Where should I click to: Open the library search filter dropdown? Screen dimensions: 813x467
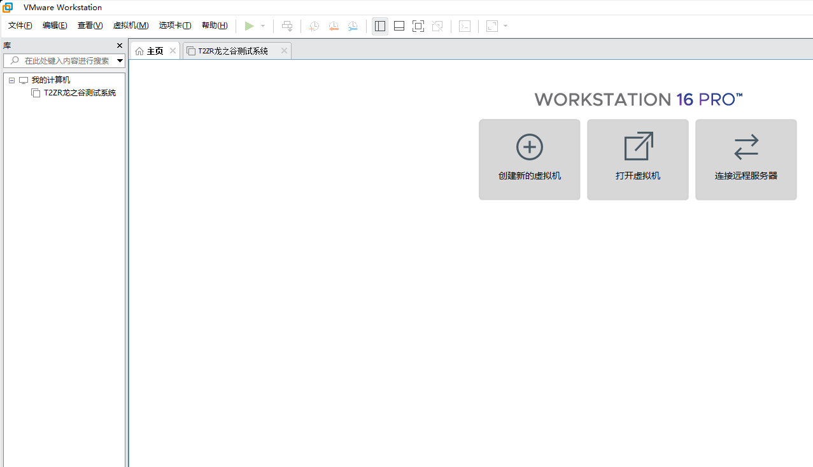(120, 60)
